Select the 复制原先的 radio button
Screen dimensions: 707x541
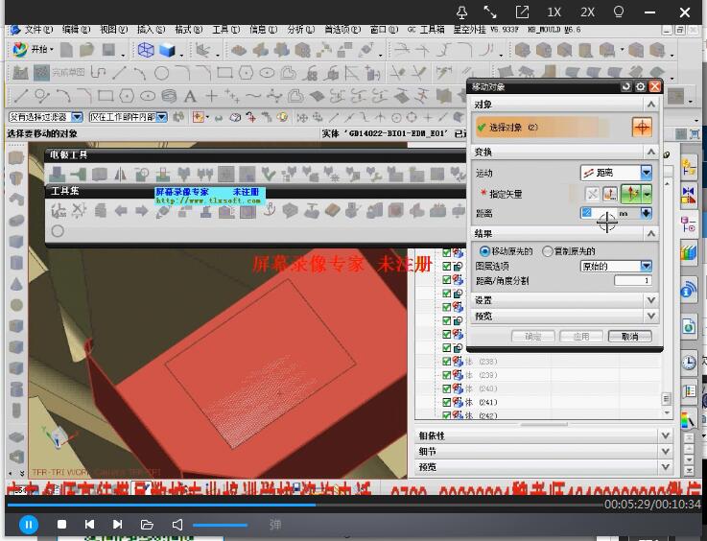tap(548, 251)
